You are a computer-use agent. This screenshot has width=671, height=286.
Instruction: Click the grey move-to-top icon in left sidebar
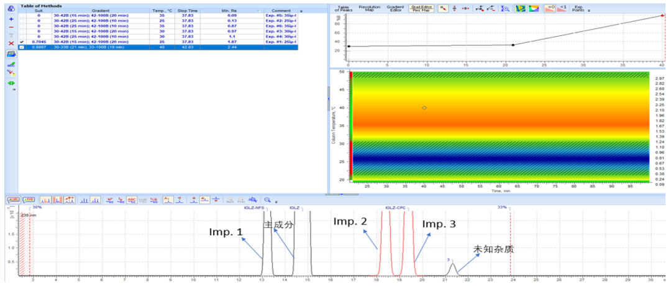11,35
